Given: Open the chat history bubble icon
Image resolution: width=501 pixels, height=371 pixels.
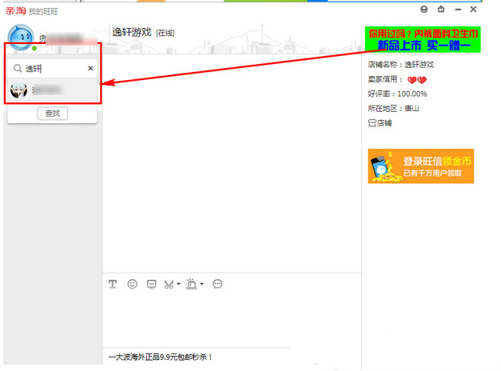Looking at the screenshot, I should point(217,284).
